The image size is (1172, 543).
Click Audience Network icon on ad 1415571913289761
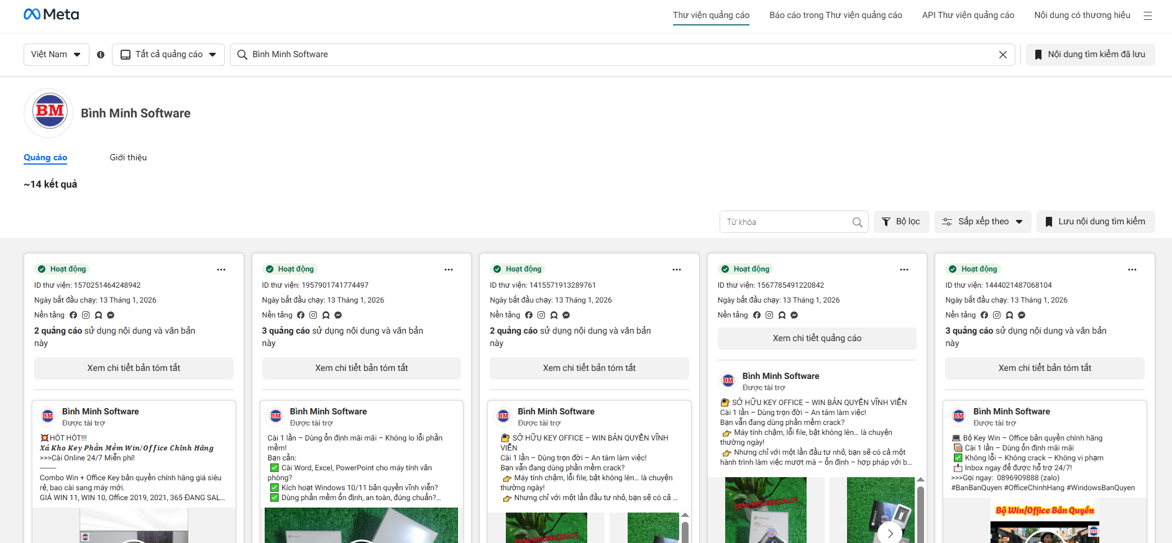click(x=554, y=315)
